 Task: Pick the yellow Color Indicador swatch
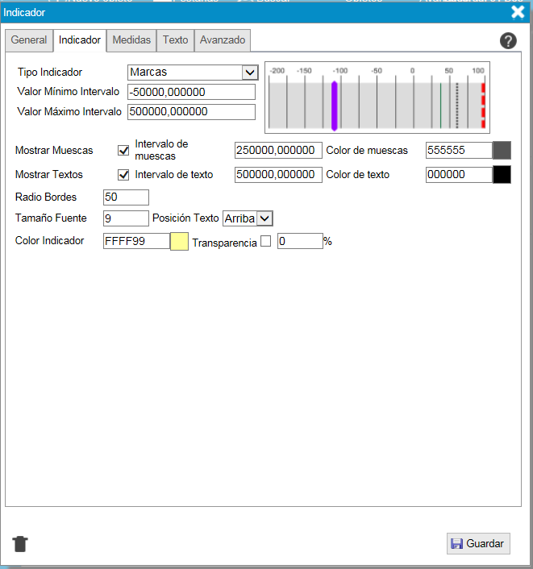click(x=179, y=241)
